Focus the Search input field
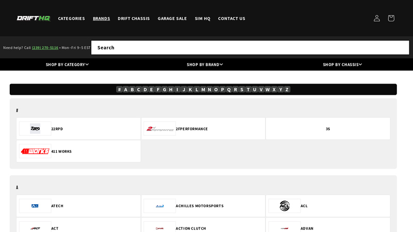Screen dimensions: 413x232 pyautogui.click(x=250, y=47)
